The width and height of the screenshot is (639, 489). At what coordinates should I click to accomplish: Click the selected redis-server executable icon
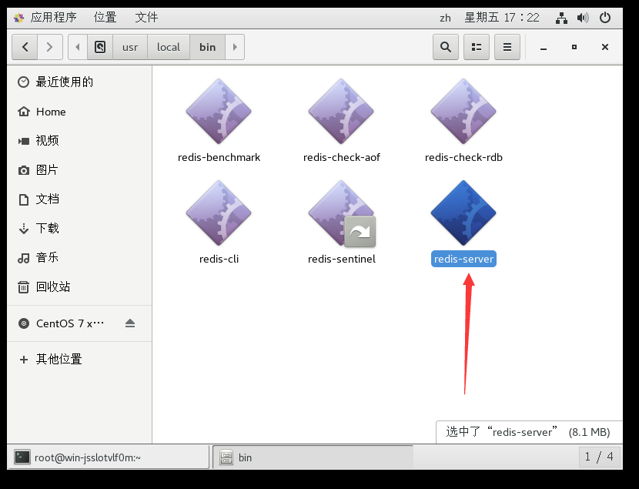[x=463, y=213]
